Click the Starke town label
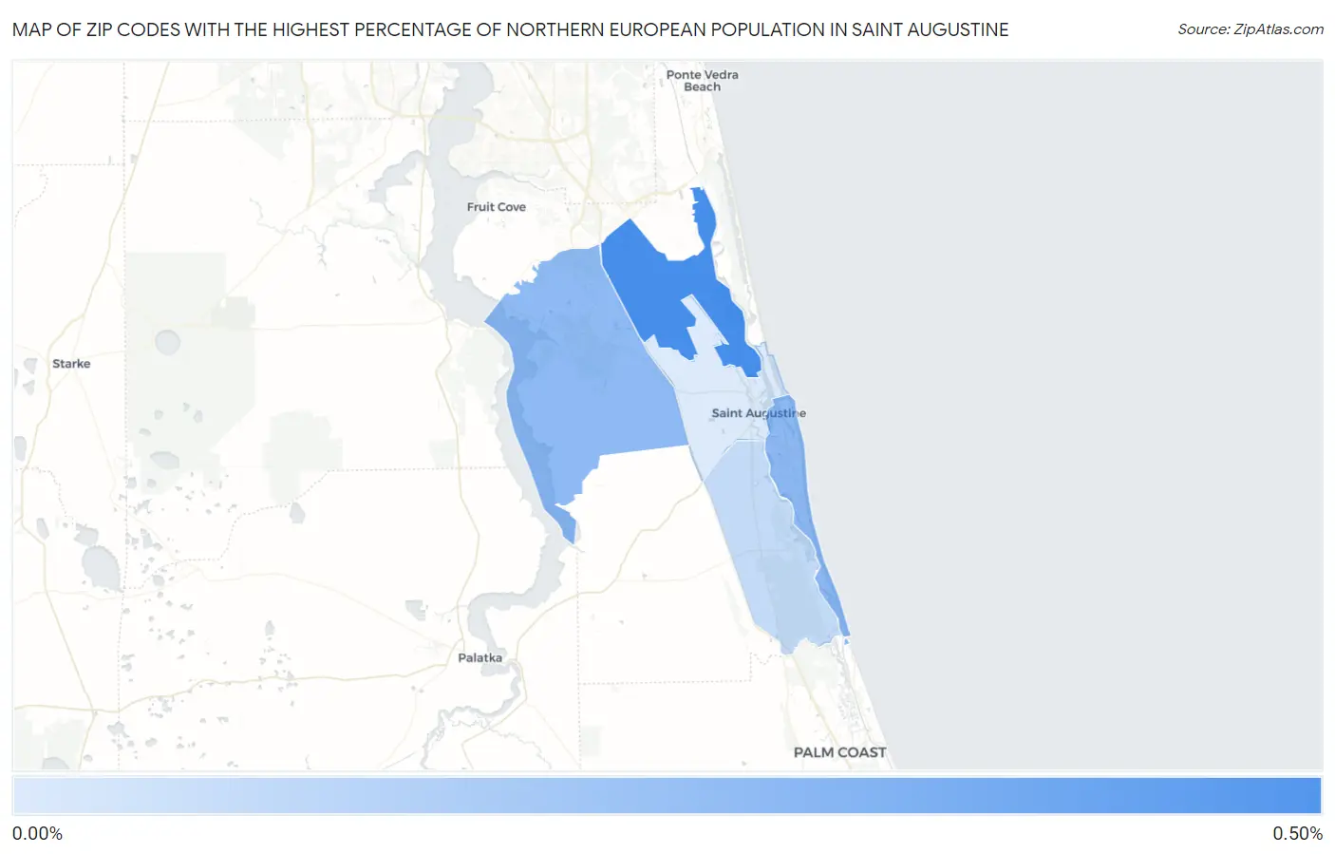 [x=71, y=364]
